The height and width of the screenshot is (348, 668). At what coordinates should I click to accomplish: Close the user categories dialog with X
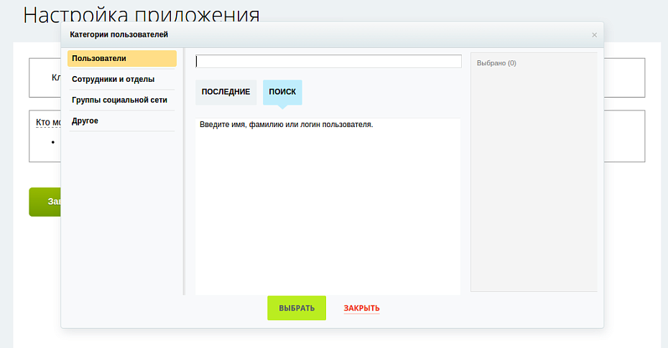(594, 35)
